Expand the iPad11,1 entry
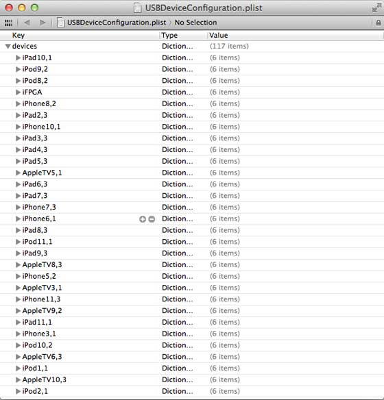 [18, 322]
